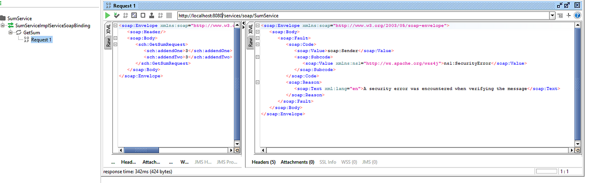
Task: Switch request editor to XML tab
Action: (108, 30)
